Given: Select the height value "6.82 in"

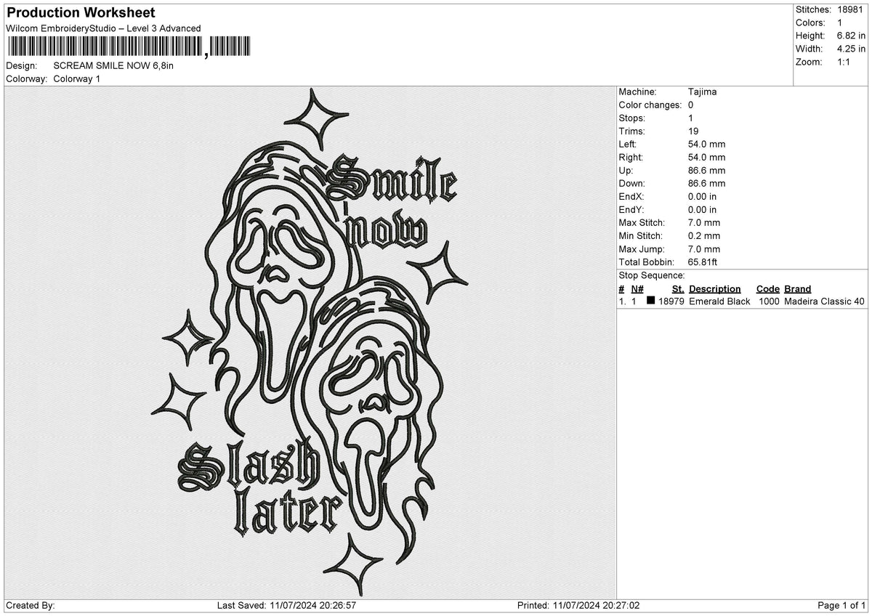Looking at the screenshot, I should click(x=852, y=36).
